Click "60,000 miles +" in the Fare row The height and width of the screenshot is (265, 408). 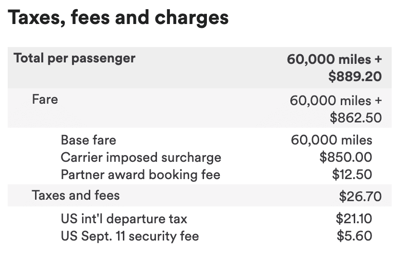click(336, 101)
